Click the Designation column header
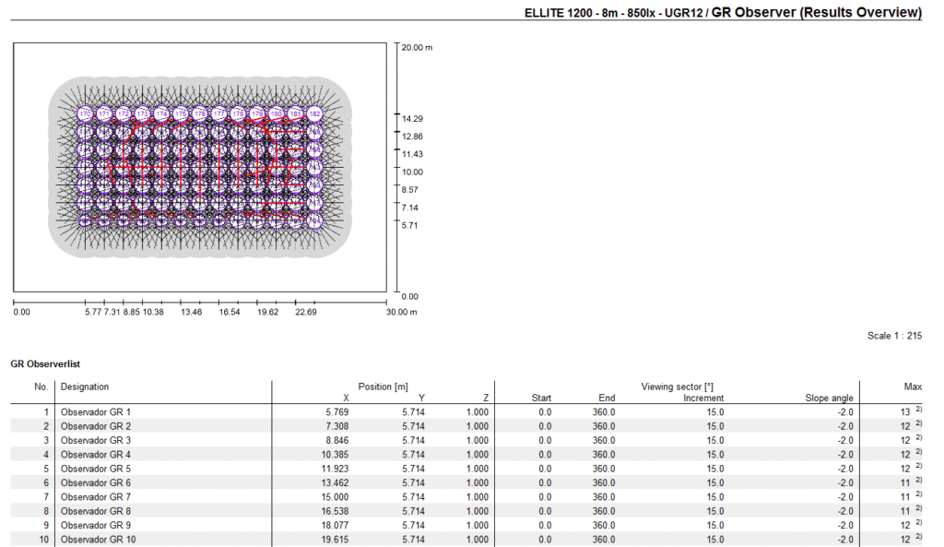 point(85,386)
